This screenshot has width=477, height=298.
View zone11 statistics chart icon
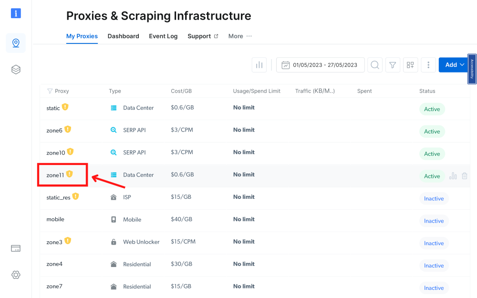pyautogui.click(x=453, y=176)
